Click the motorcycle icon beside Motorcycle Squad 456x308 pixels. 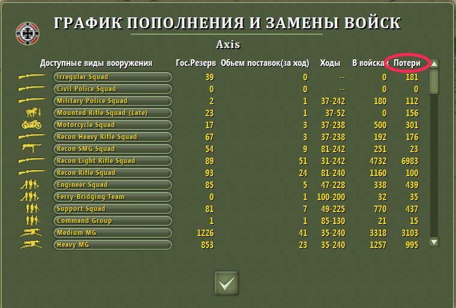point(32,125)
